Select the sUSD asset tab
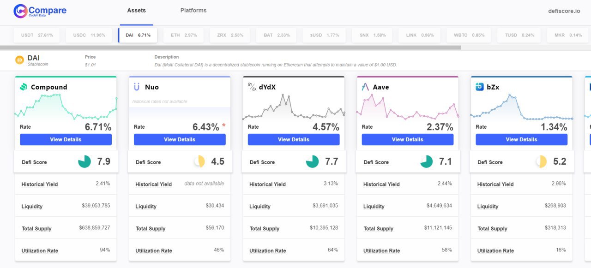 point(324,35)
